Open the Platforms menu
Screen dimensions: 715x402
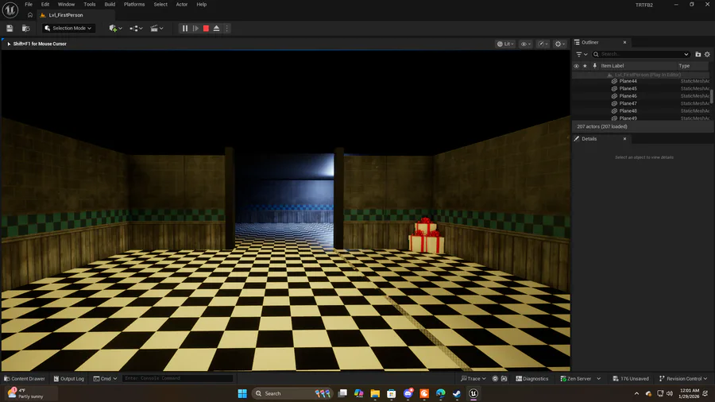(134, 4)
